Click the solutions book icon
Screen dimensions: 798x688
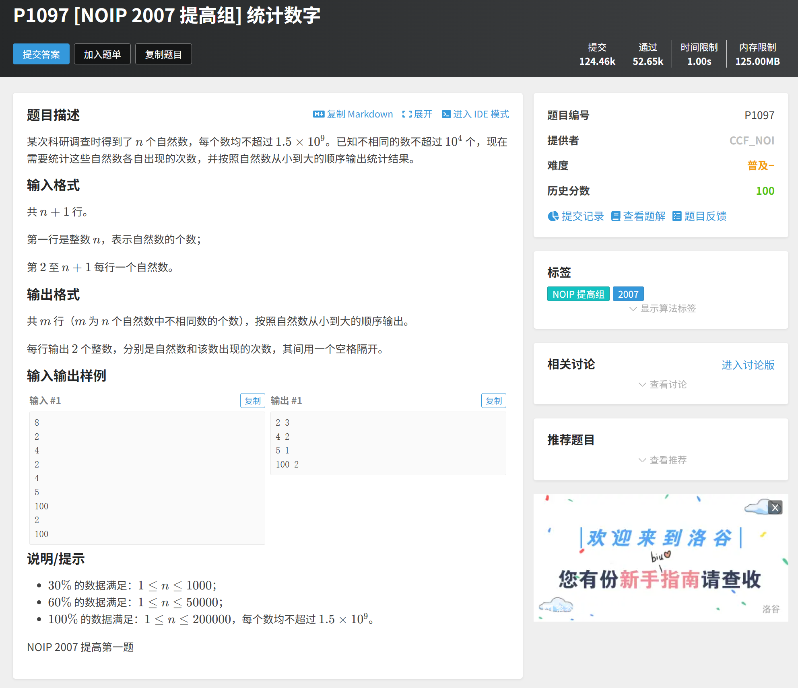(x=615, y=216)
